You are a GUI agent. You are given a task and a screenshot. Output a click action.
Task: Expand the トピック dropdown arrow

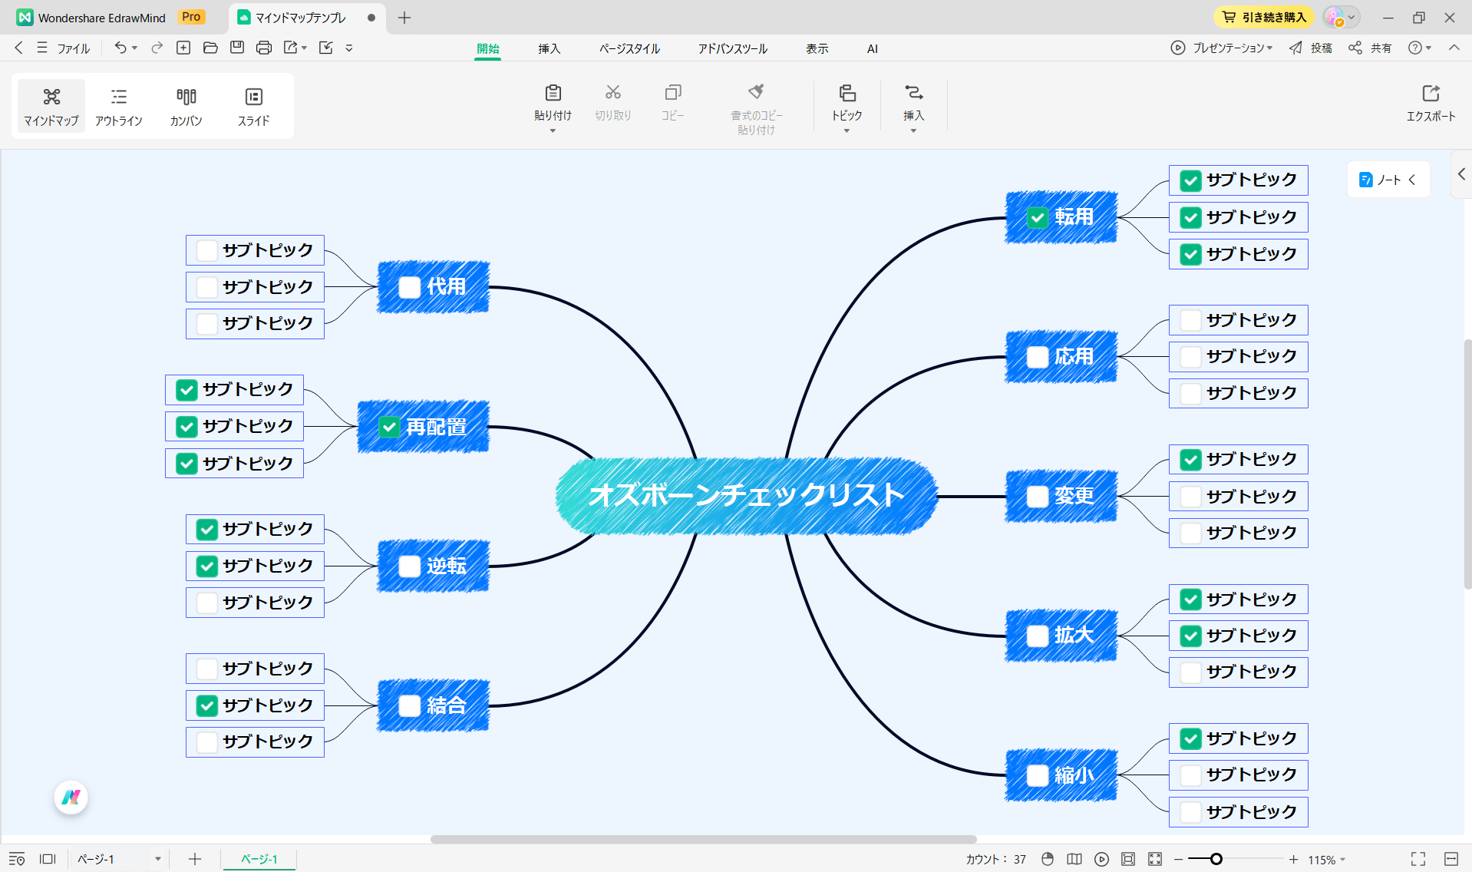[847, 131]
